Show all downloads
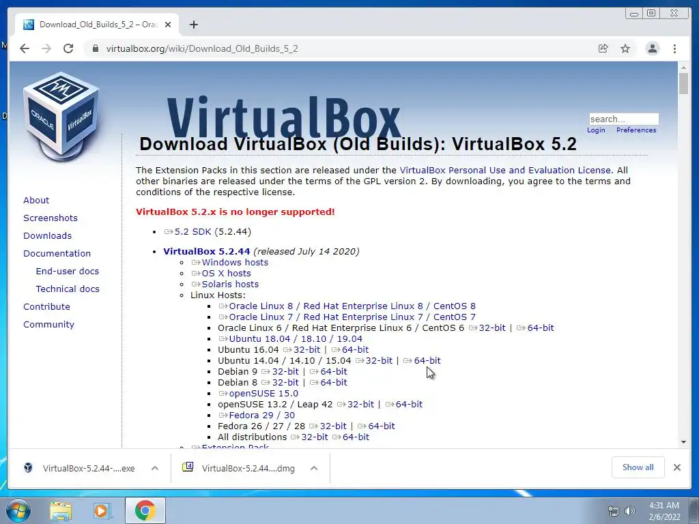699x524 pixels. coord(638,467)
